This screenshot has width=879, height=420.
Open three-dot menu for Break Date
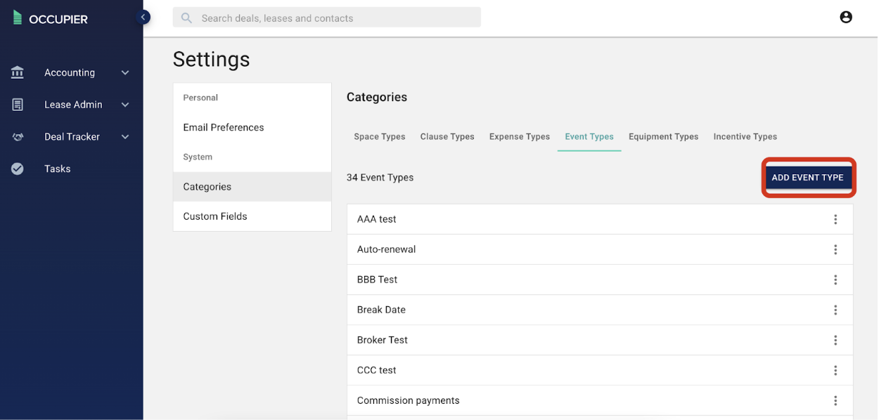835,310
